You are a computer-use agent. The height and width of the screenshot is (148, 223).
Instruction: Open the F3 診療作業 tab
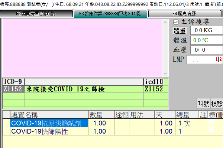click(x=110, y=14)
